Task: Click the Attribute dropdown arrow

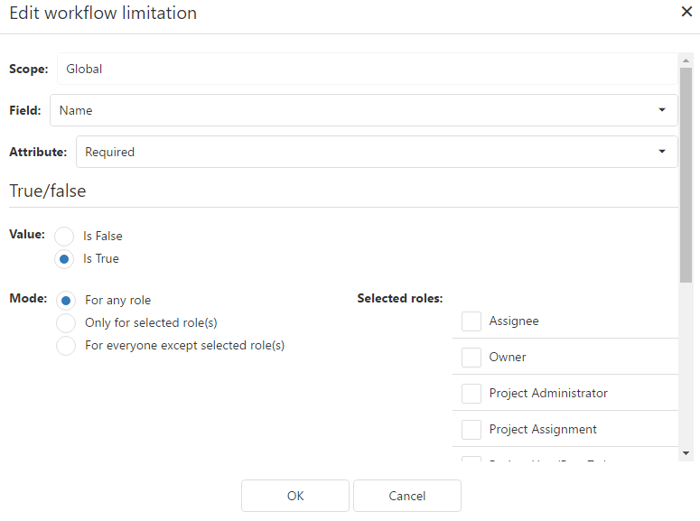Action: 662,152
